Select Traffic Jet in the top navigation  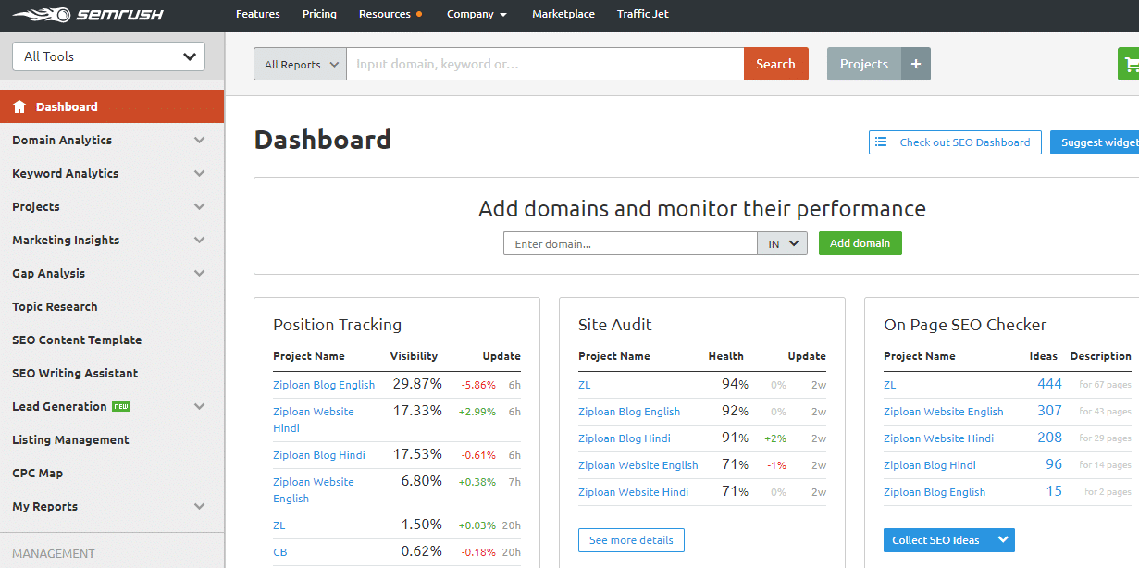coord(642,14)
